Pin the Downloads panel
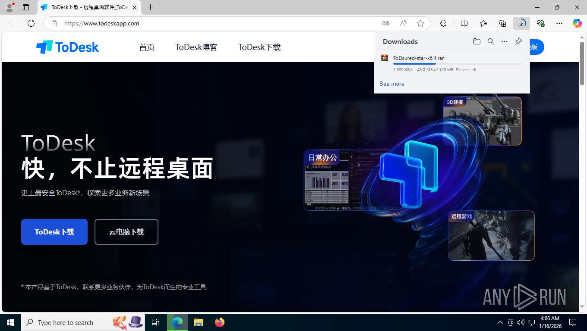The height and width of the screenshot is (331, 587). click(518, 41)
